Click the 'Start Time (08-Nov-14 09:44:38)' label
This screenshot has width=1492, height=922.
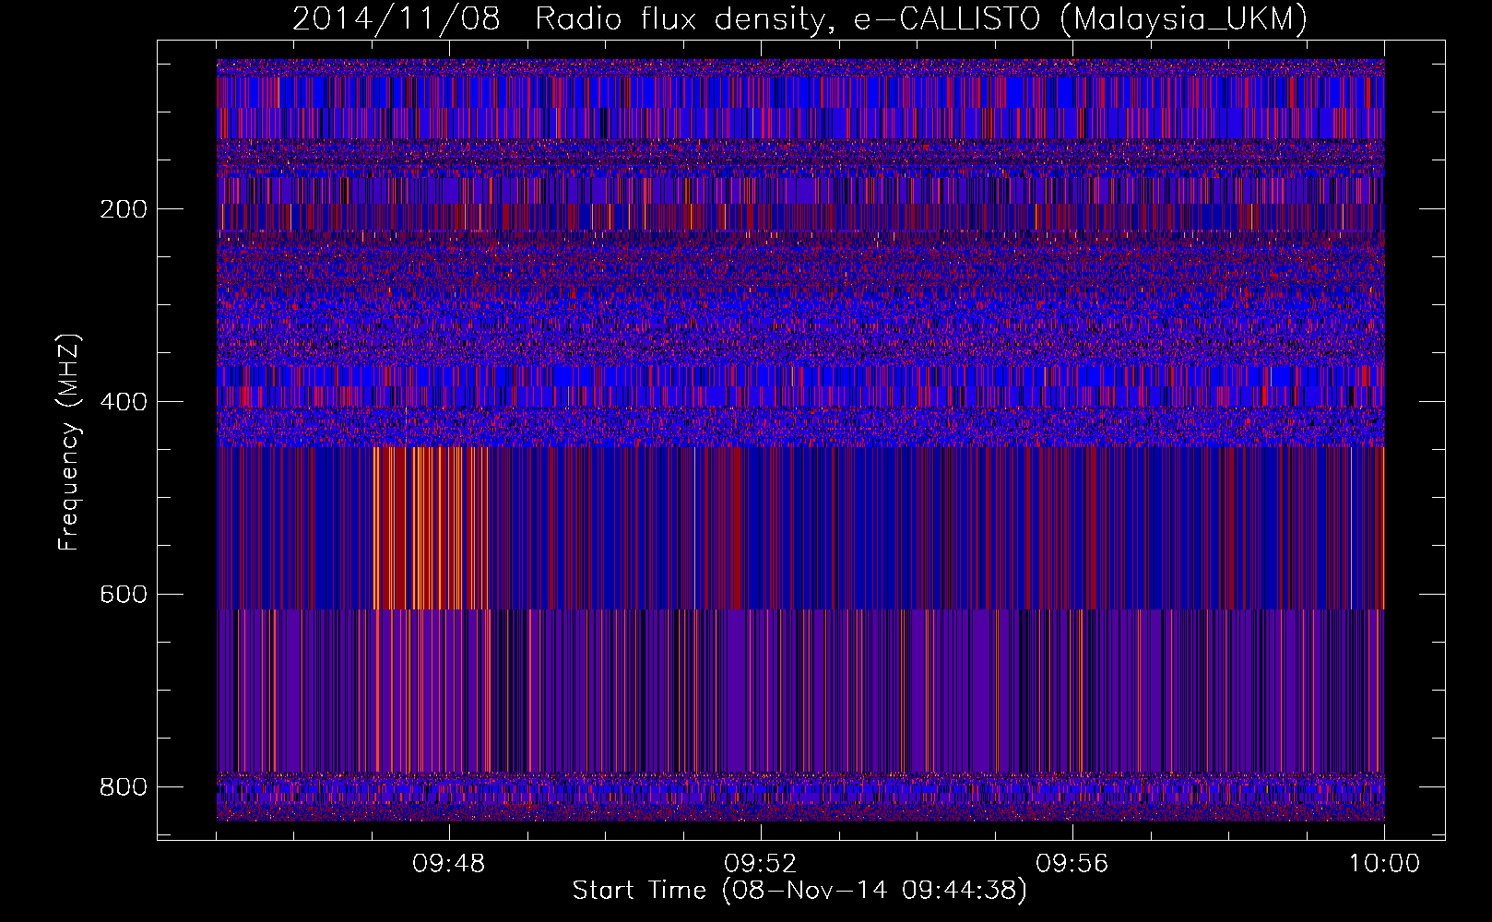click(799, 891)
